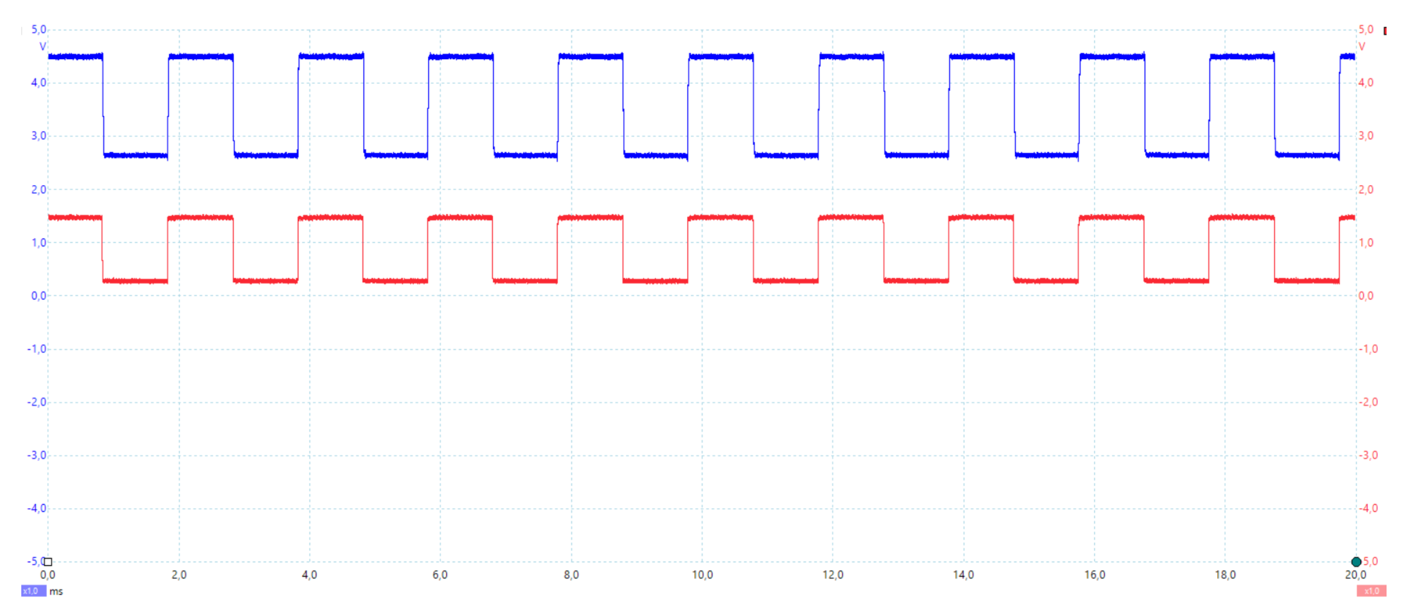Click the white square time ruler handle

(48, 561)
